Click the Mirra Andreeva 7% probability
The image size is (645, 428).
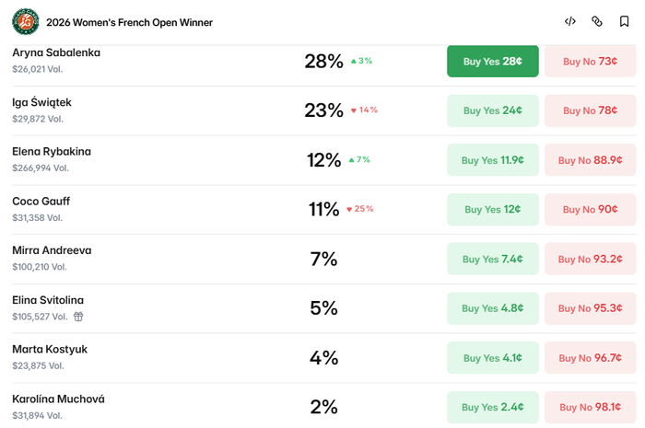tap(323, 260)
